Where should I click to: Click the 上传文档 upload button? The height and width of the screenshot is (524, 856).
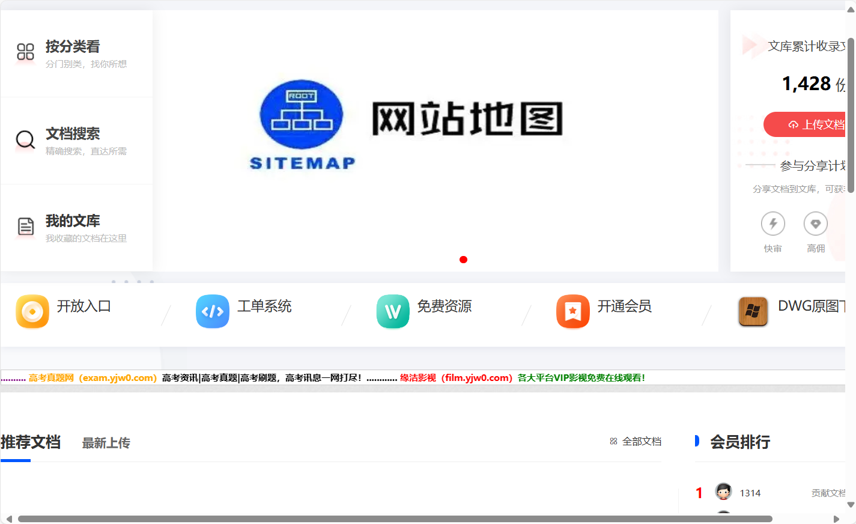click(805, 124)
